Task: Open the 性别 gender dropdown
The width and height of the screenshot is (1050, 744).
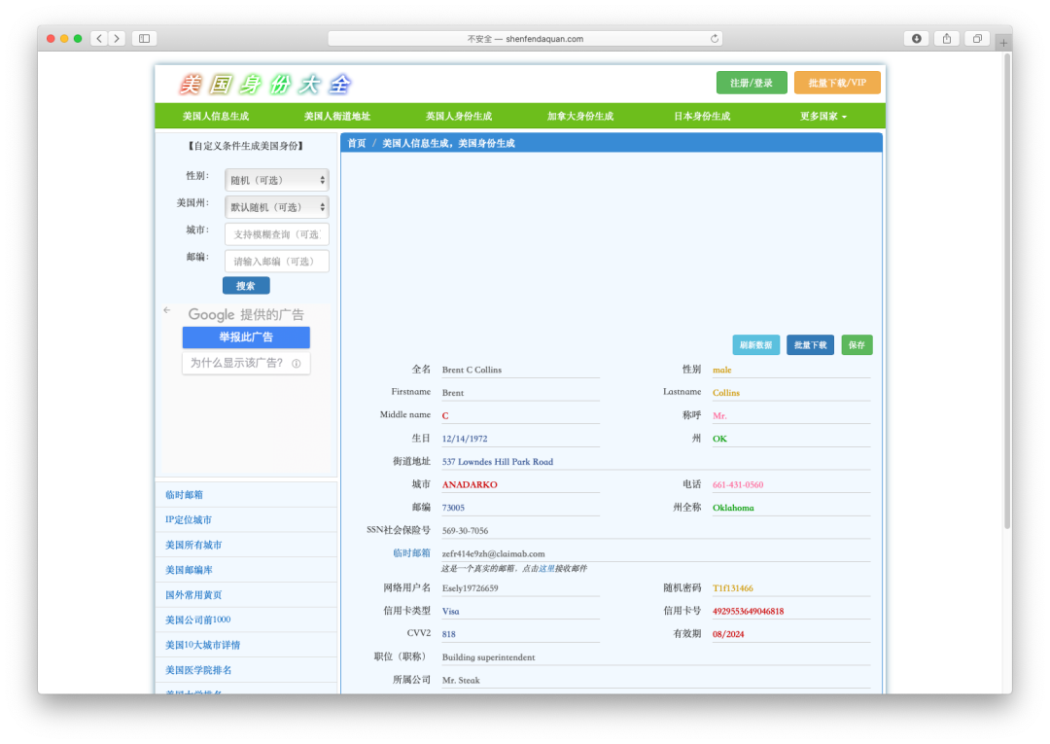Action: (x=276, y=180)
